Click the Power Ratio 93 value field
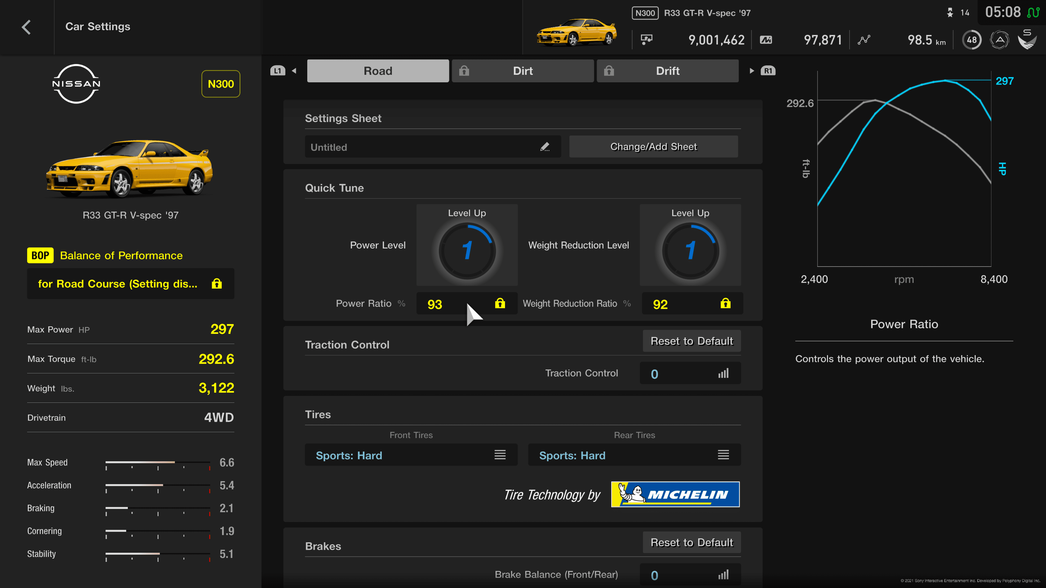This screenshot has height=588, width=1046. coord(467,304)
